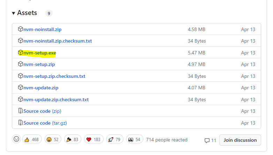The height and width of the screenshot is (155, 273).
Task: Click package icon beside nvm-update.zip.checksum.txt
Action: (x=21, y=99)
